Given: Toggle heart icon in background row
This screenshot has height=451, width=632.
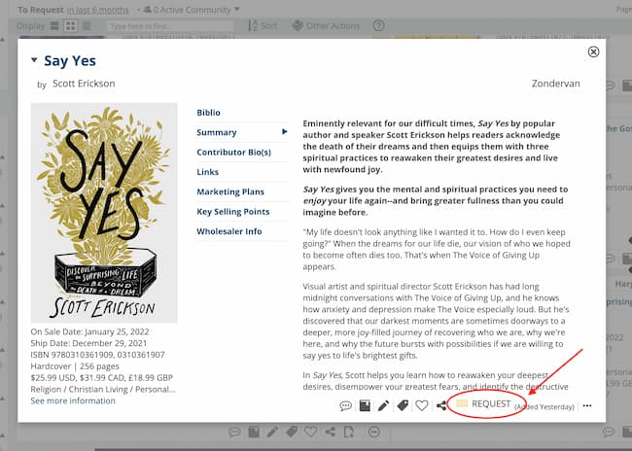Looking at the screenshot, I should (x=310, y=433).
